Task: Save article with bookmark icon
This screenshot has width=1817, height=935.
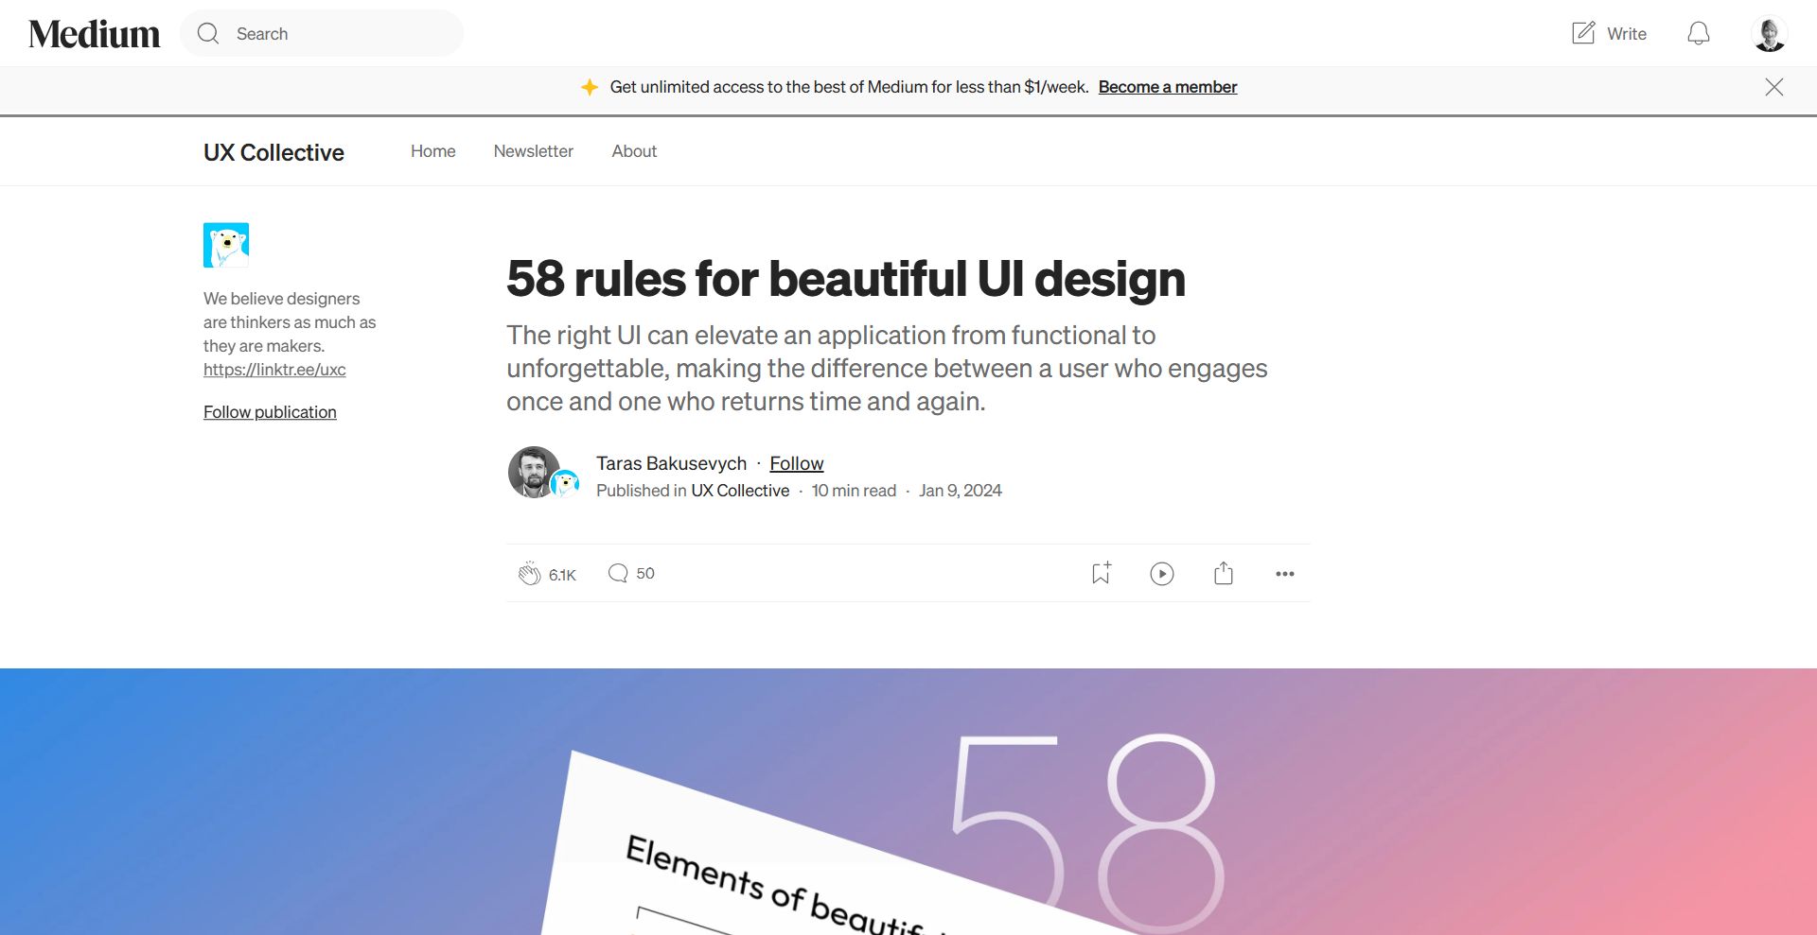Action: tap(1101, 573)
